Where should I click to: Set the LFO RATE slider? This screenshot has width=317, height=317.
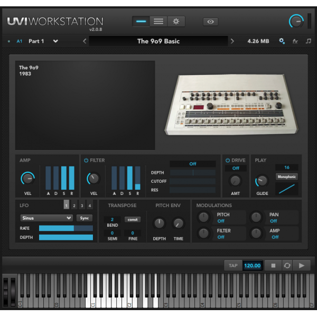(x=66, y=228)
